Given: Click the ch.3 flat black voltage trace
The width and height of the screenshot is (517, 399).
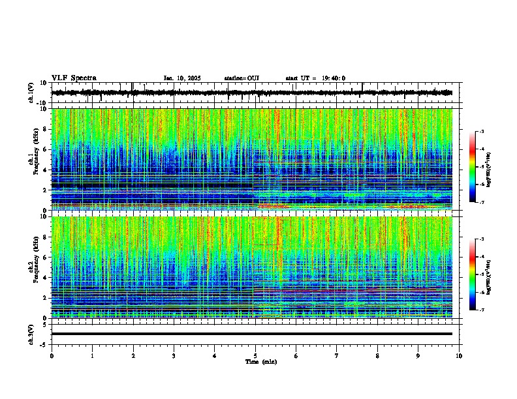Looking at the screenshot, I should tap(252, 334).
